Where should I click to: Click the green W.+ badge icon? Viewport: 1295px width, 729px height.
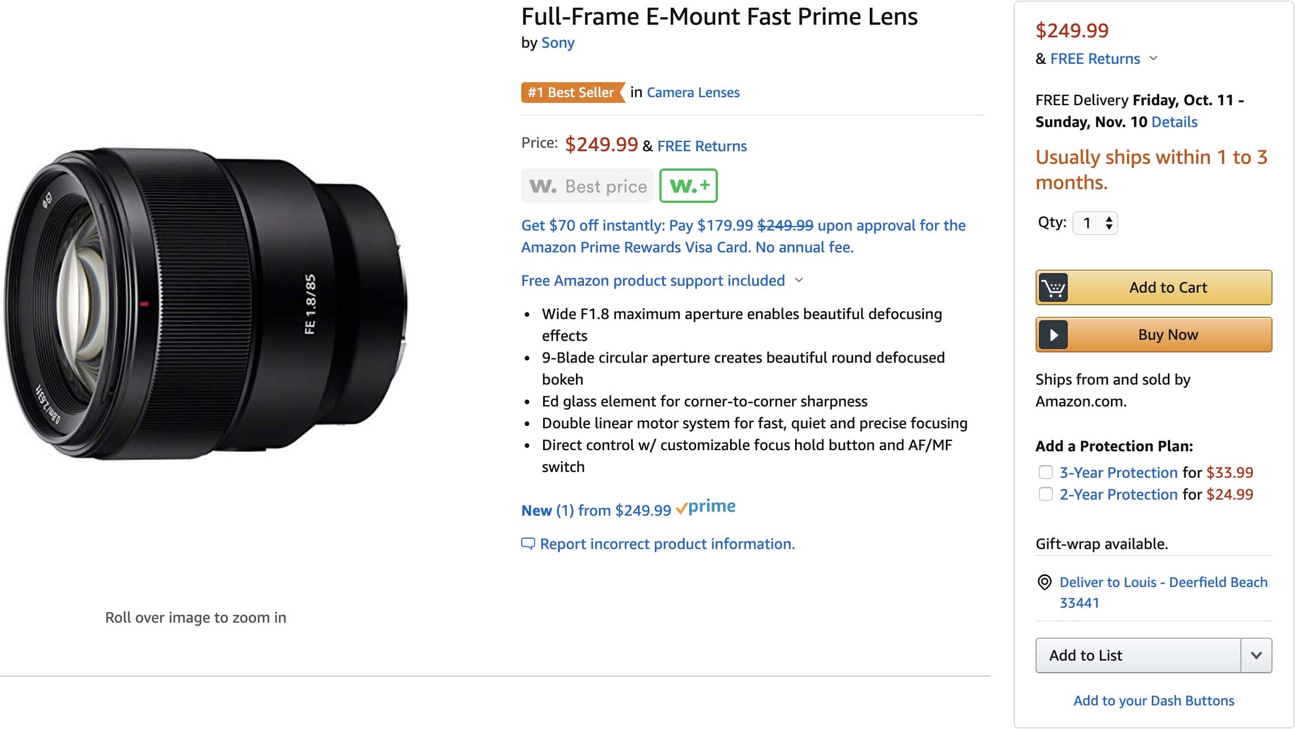(x=689, y=186)
